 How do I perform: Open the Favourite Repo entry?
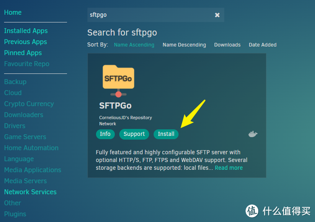27,64
